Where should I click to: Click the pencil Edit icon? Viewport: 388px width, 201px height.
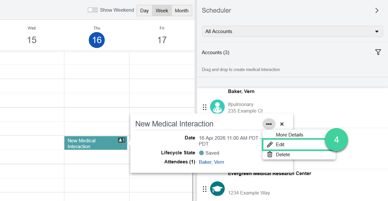pyautogui.click(x=270, y=145)
